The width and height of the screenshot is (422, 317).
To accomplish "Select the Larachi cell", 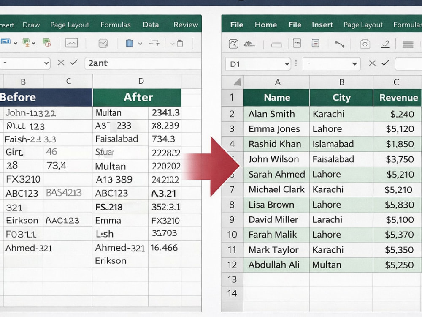I will click(341, 220).
